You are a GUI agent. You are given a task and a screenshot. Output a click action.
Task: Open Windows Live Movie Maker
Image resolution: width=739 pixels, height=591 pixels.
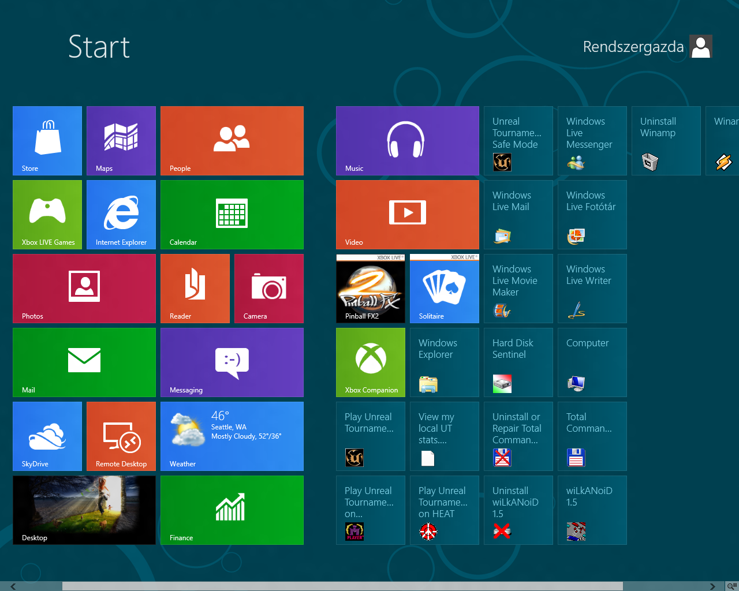pyautogui.click(x=518, y=288)
